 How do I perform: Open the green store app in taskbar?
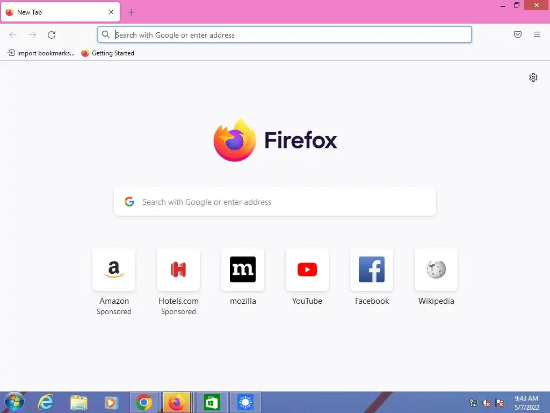click(212, 402)
